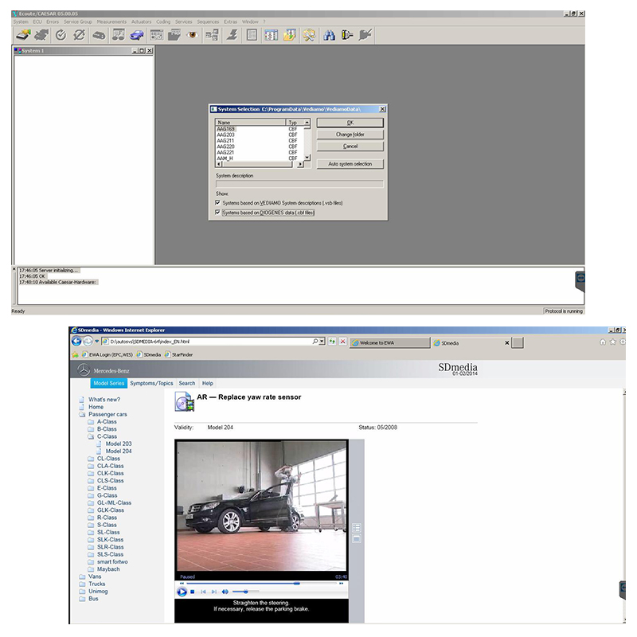Toggle the VEDIAMO System descriptions checkbox
The width and height of the screenshot is (637, 637).
tap(217, 202)
